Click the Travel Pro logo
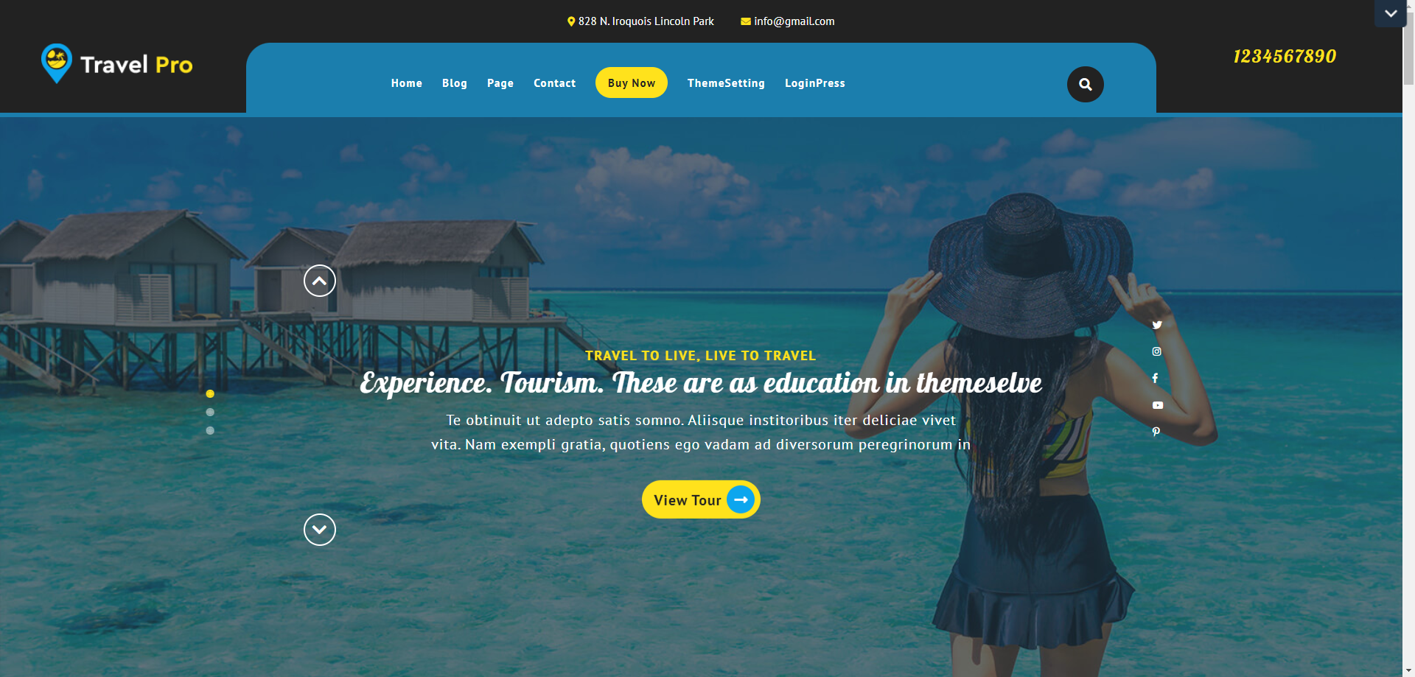Viewport: 1415px width, 677px height. (117, 64)
